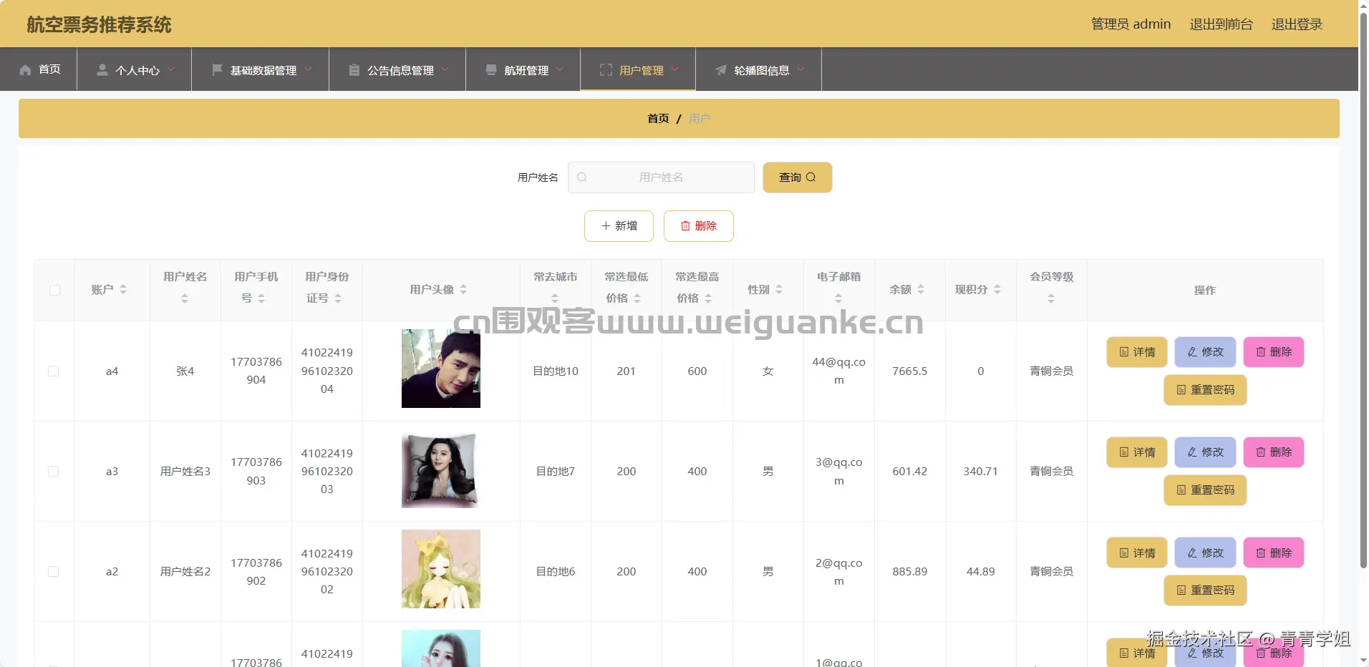Screen dimensions: 1369x667
Task: Click 修改 for user a3
Action: (x=1205, y=452)
